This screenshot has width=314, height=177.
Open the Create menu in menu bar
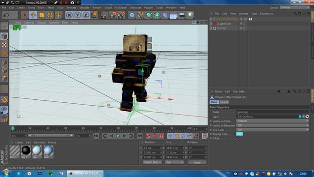(21, 8)
